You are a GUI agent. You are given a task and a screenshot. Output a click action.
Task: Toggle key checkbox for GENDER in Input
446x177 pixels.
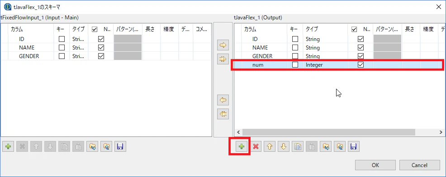tap(62, 56)
